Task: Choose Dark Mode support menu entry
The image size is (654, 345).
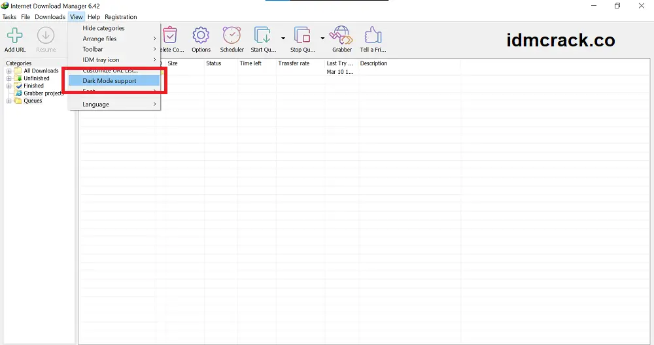Action: tap(114, 81)
